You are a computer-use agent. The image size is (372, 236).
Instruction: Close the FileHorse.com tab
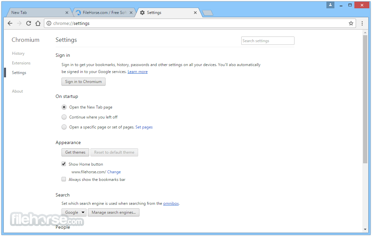click(131, 13)
